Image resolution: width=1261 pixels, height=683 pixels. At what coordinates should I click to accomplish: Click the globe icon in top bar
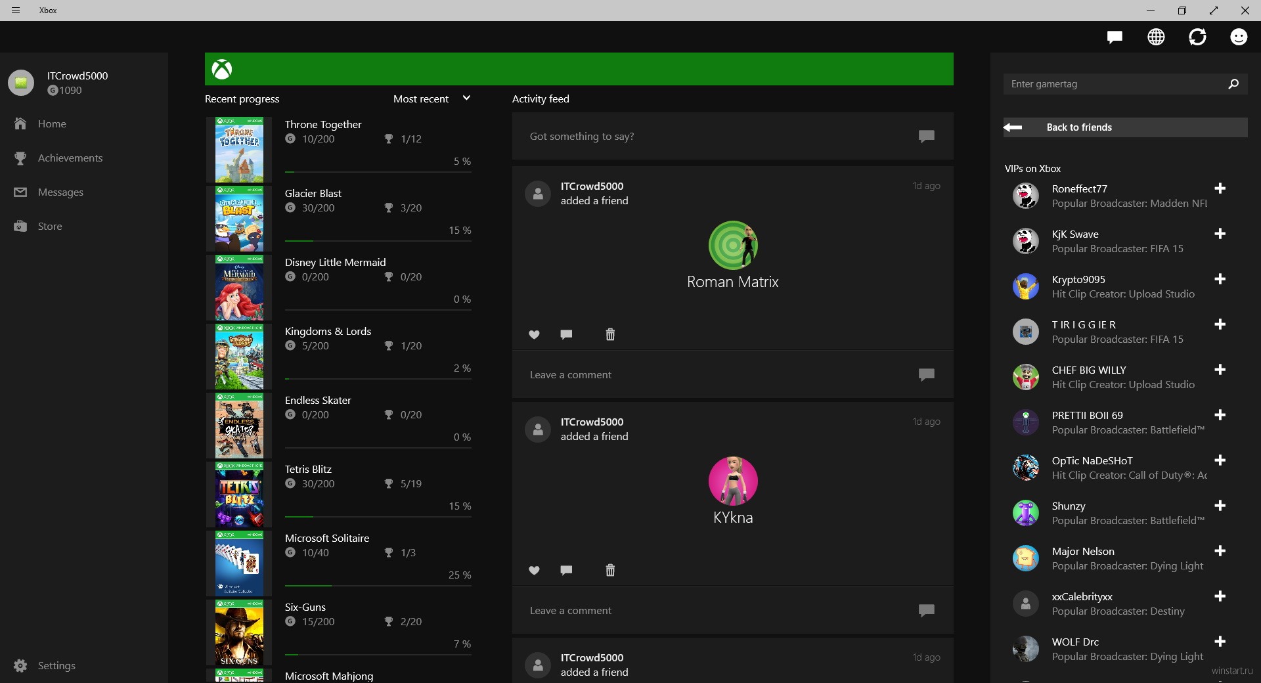tap(1156, 37)
